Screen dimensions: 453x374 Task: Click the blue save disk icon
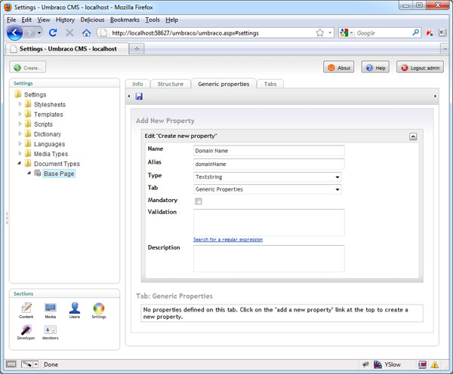139,97
